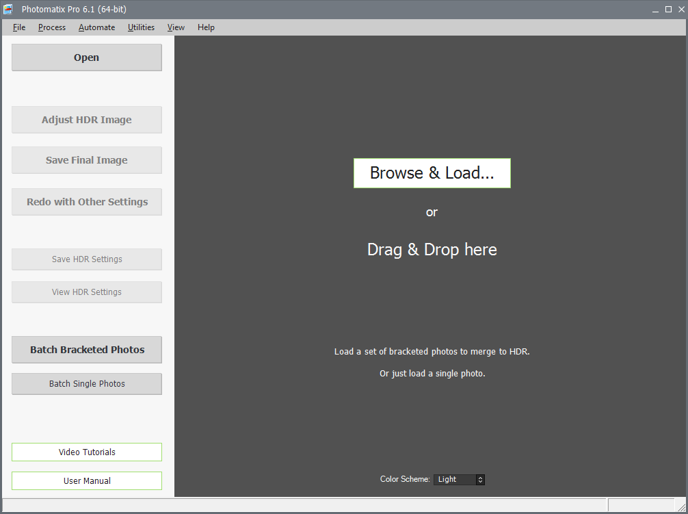Close the Photomatix Pro window
This screenshot has width=688, height=514.
(x=681, y=9)
